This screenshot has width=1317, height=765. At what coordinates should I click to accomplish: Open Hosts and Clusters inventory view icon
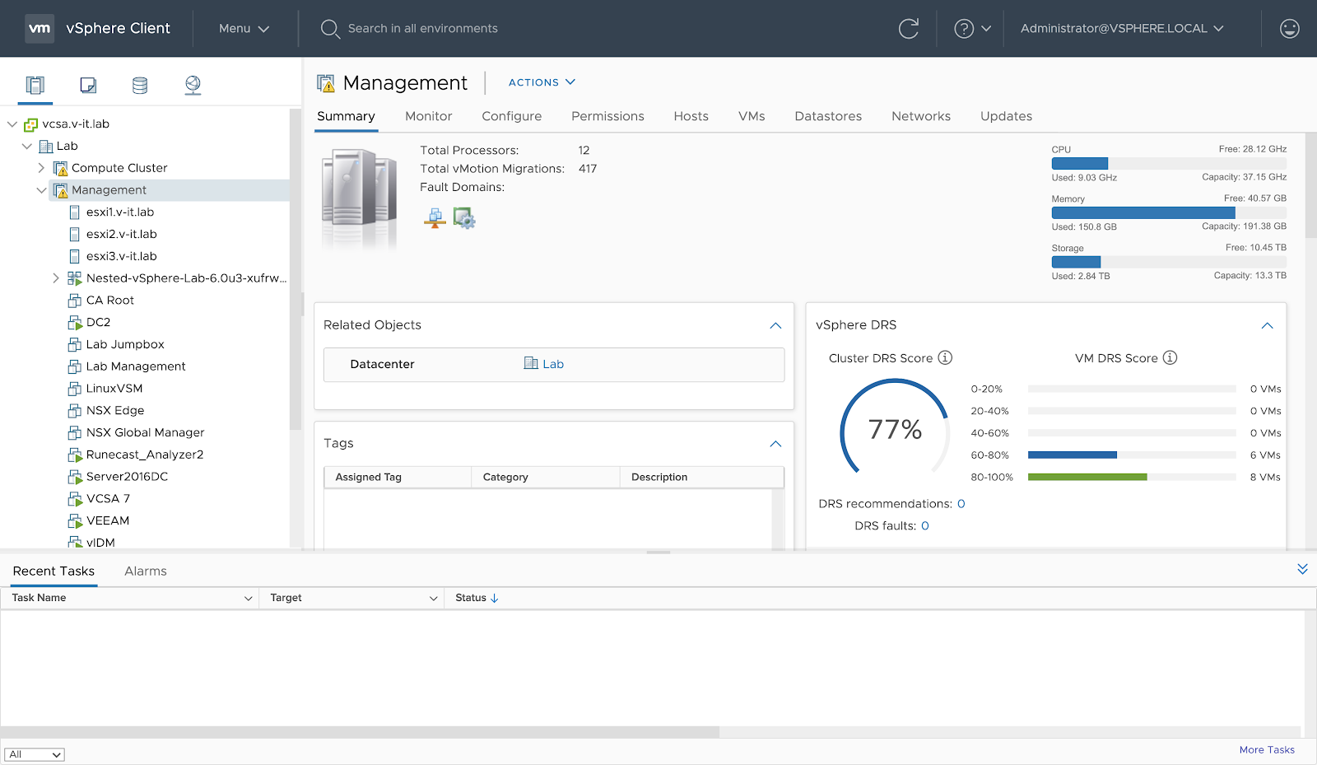(x=35, y=85)
